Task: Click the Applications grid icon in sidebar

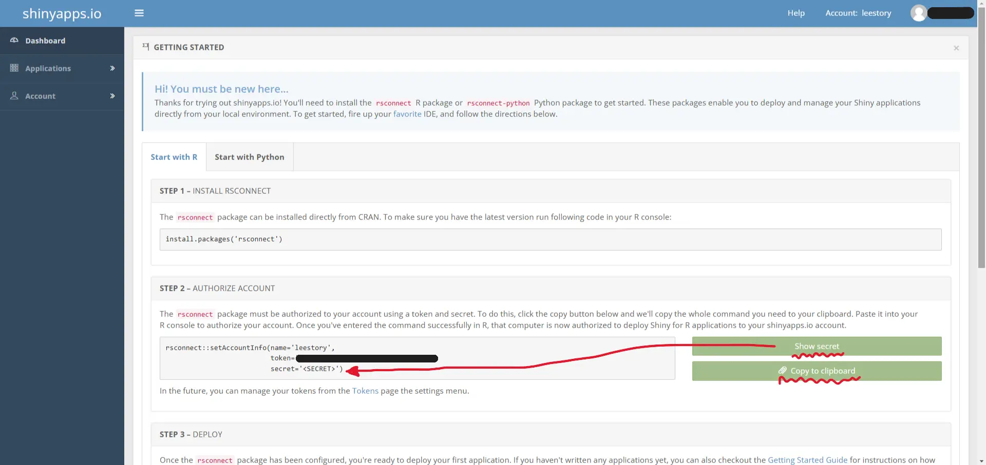Action: tap(14, 68)
